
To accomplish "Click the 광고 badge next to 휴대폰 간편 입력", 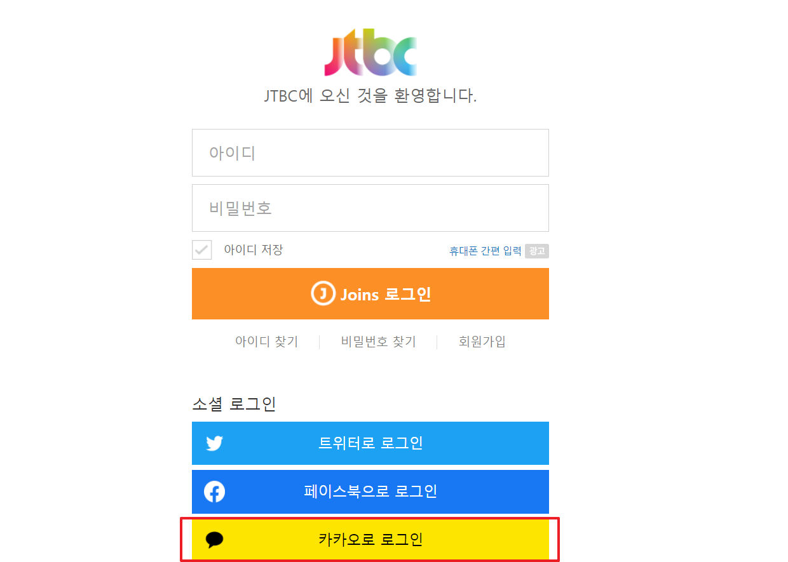I will point(537,251).
